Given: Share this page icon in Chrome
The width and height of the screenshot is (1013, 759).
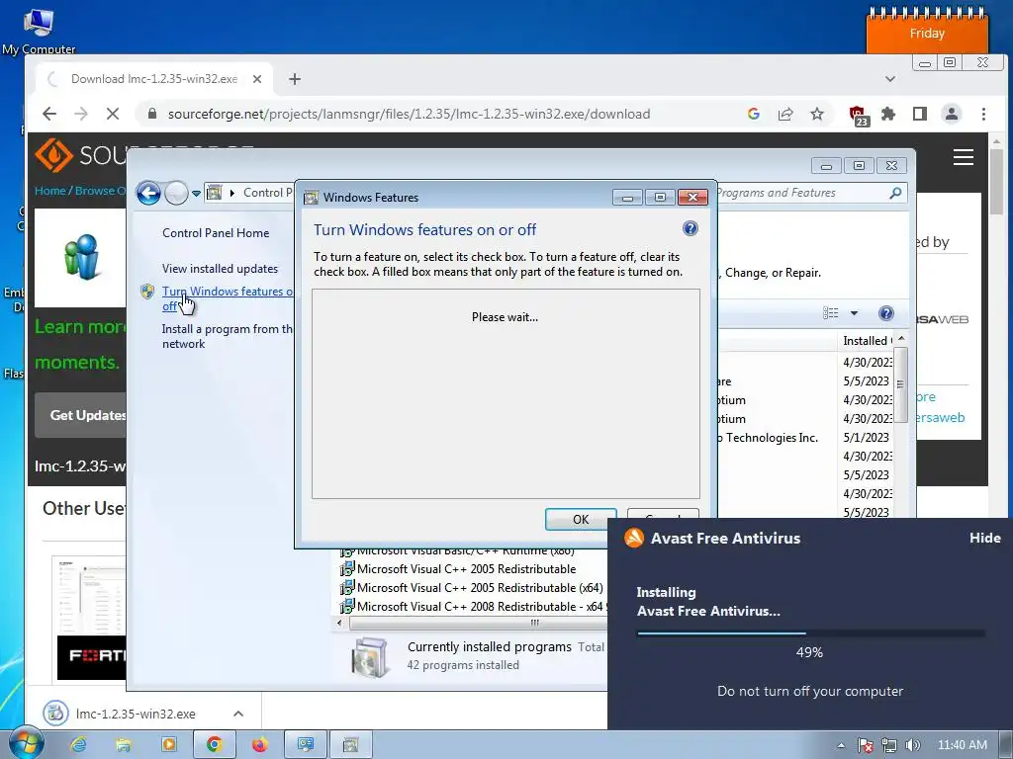Looking at the screenshot, I should (784, 114).
